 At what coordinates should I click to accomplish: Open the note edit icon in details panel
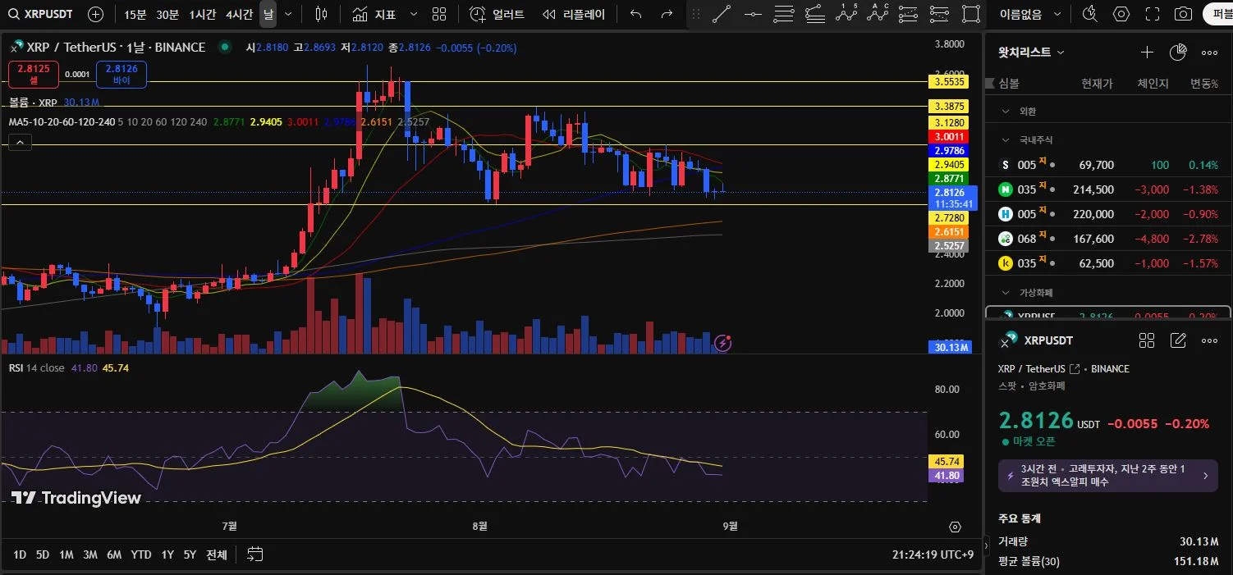1178,340
